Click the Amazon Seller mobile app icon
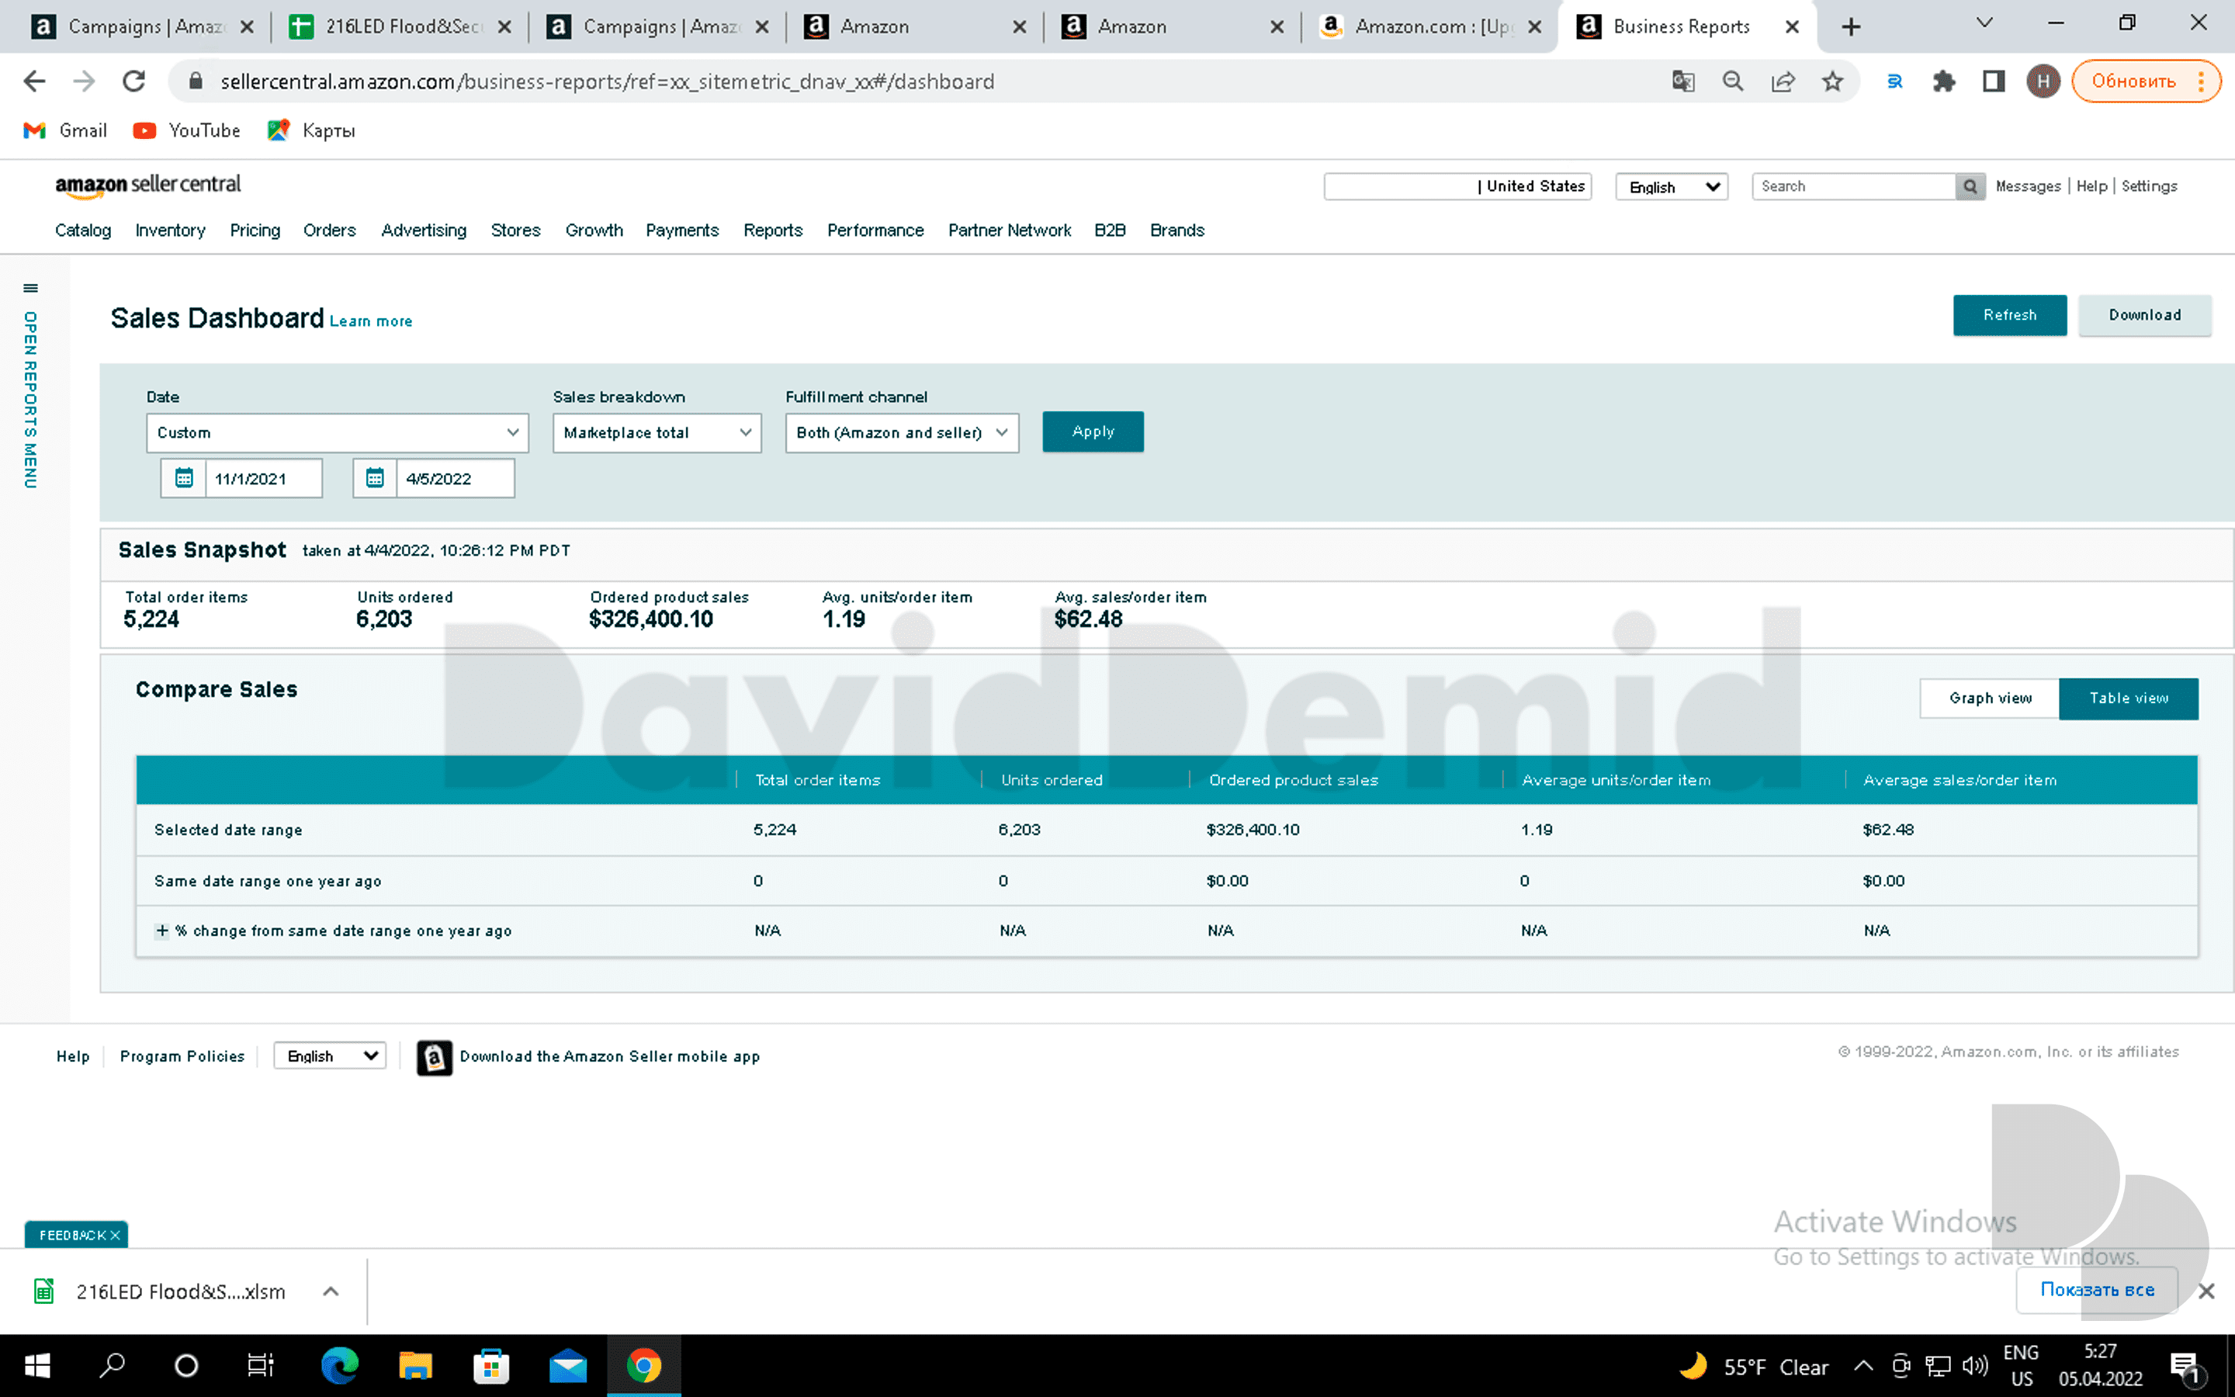2235x1397 pixels. click(x=434, y=1057)
